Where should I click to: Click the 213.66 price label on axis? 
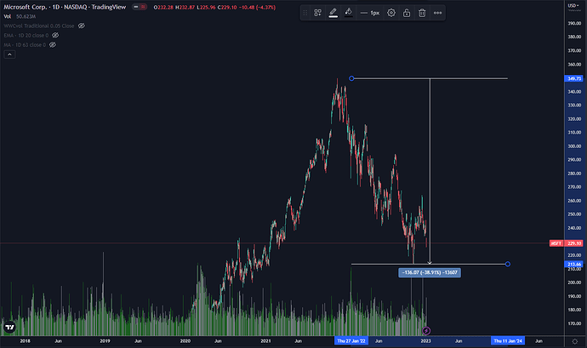point(574,264)
